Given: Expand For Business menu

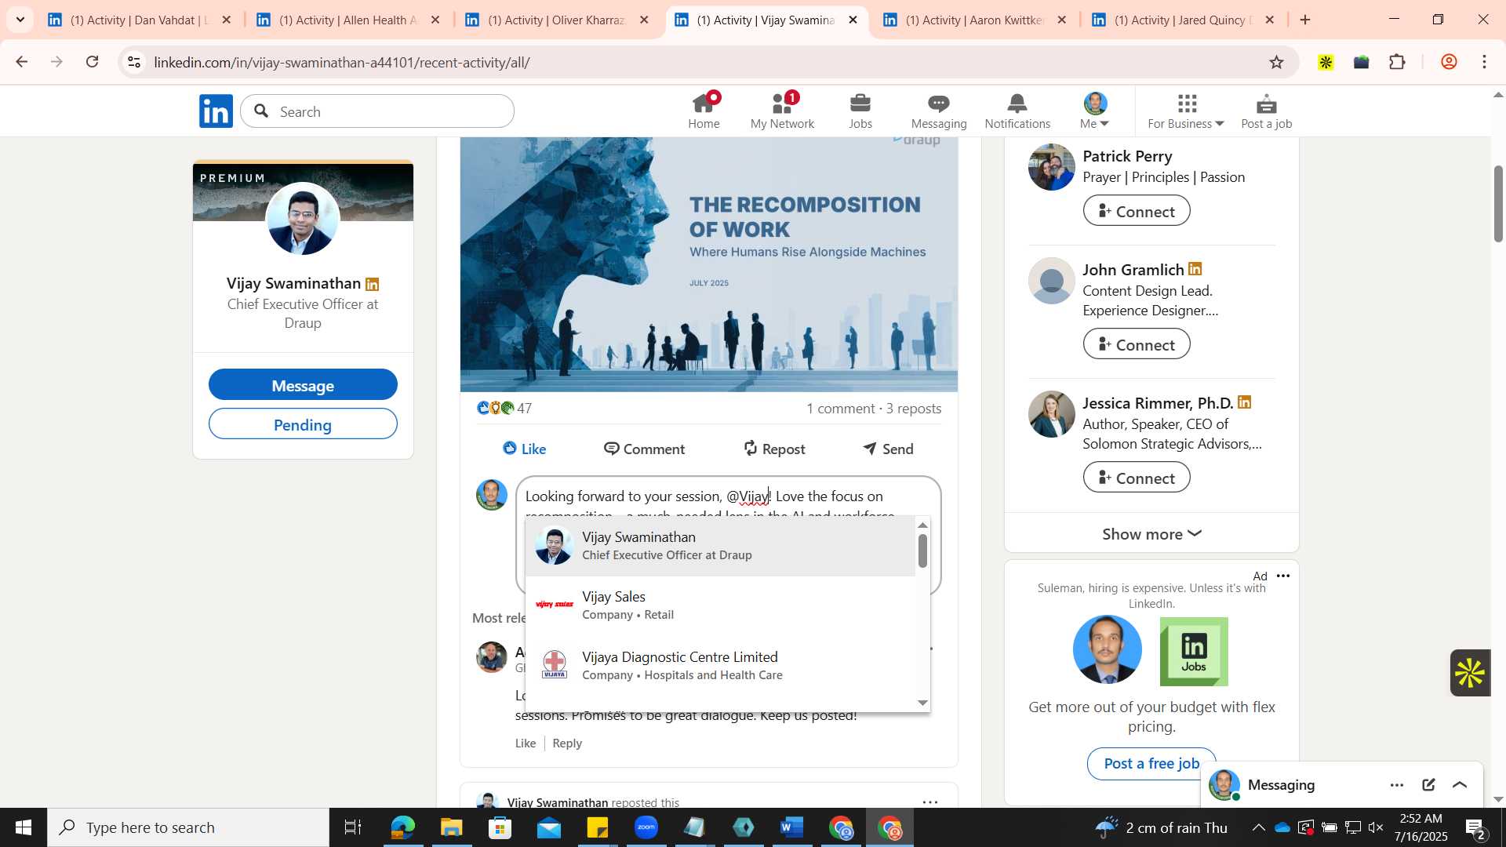Looking at the screenshot, I should pyautogui.click(x=1186, y=111).
